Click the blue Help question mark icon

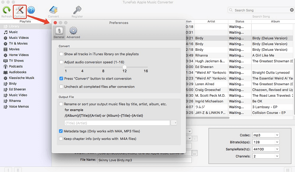coord(31,10)
